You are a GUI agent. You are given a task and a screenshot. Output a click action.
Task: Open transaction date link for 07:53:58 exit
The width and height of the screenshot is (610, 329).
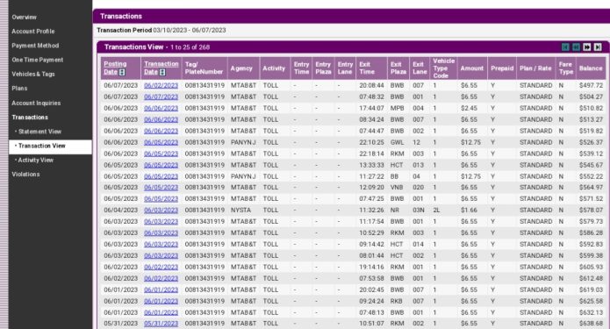pos(161,278)
